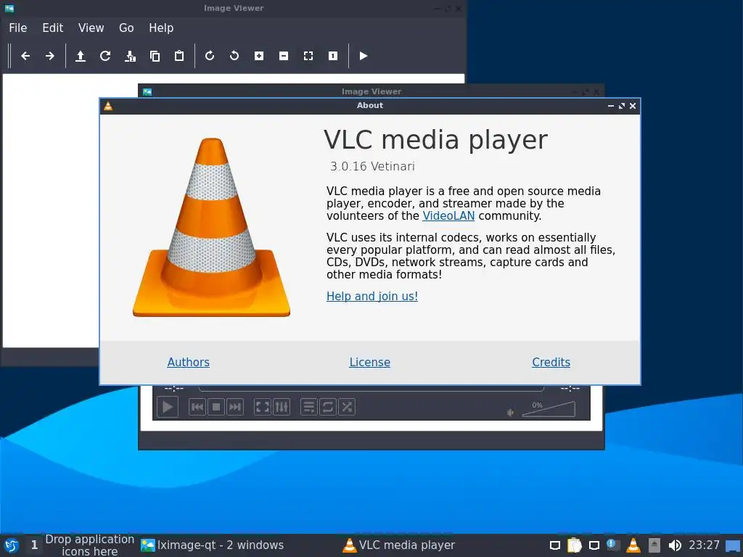Click the About dialog's VLC cone title icon
Screen dimensions: 743x557
click(x=108, y=106)
